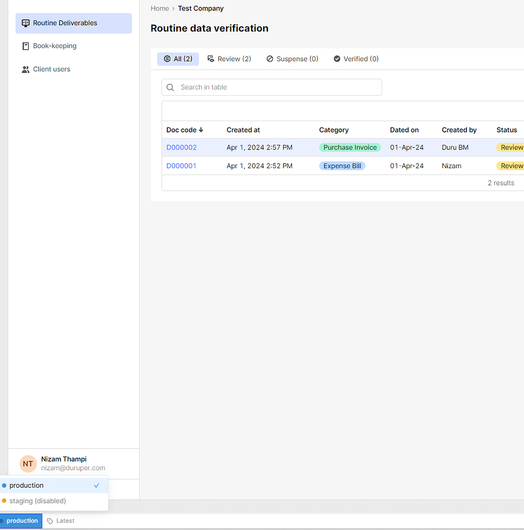Click the Client users people icon

pyautogui.click(x=25, y=69)
